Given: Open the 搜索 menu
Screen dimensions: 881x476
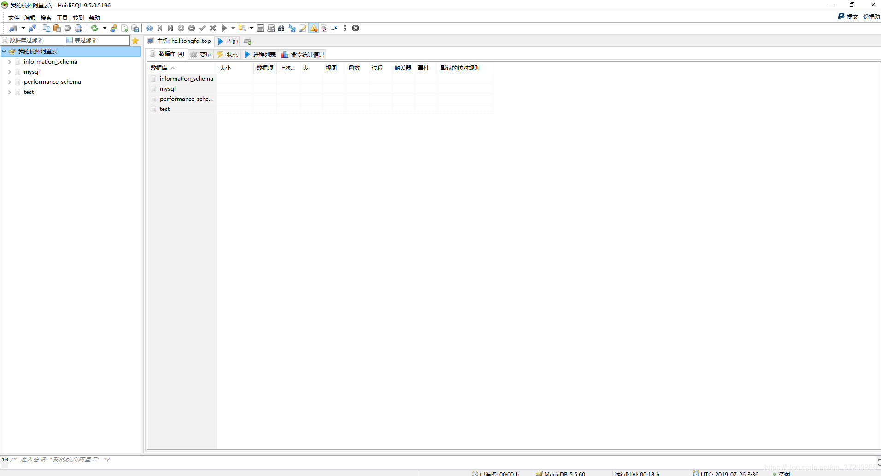Looking at the screenshot, I should click(46, 18).
